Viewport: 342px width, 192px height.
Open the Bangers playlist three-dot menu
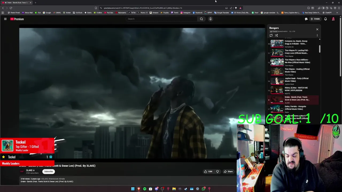317,35
